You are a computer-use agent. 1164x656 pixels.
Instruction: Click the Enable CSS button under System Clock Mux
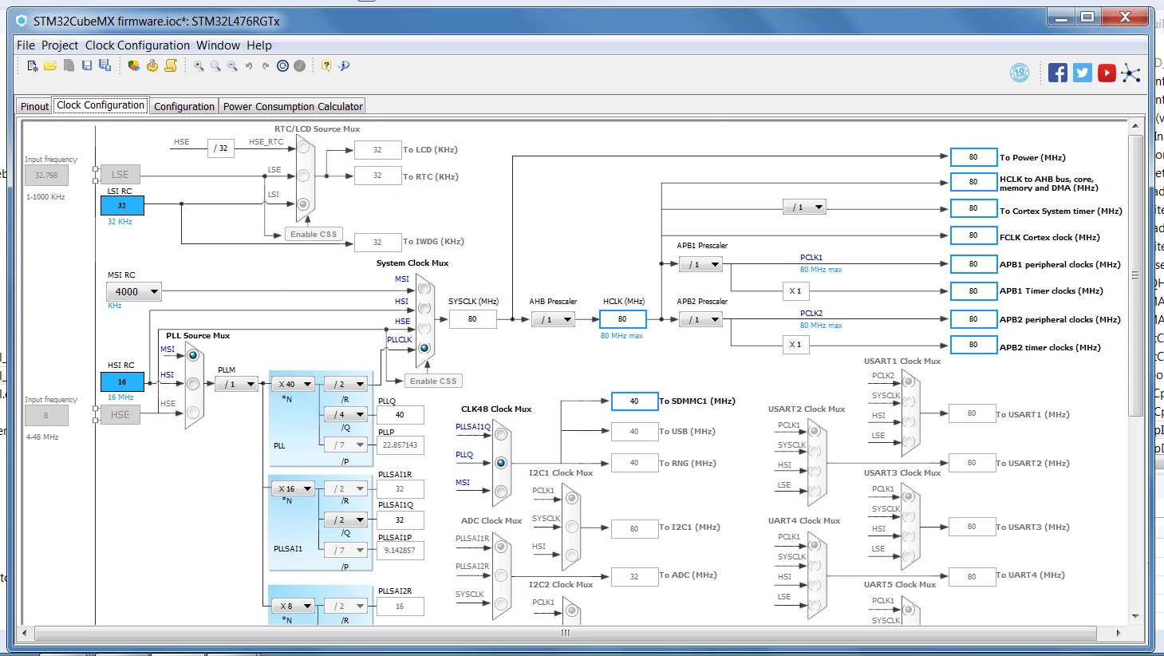433,381
